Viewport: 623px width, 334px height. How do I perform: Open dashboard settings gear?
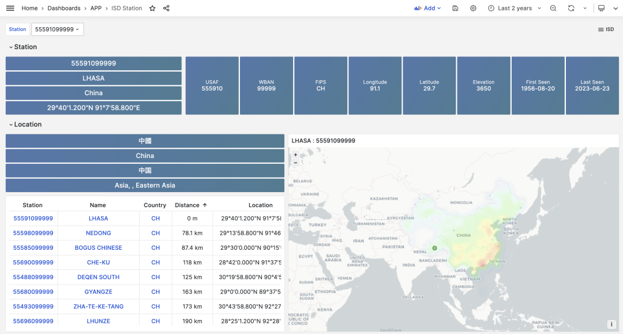point(473,8)
